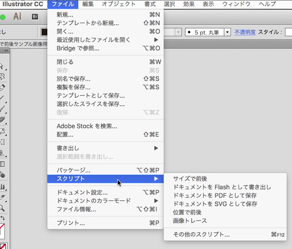Choose ファイル情報...
This screenshot has width=292, height=249.
[105, 209]
